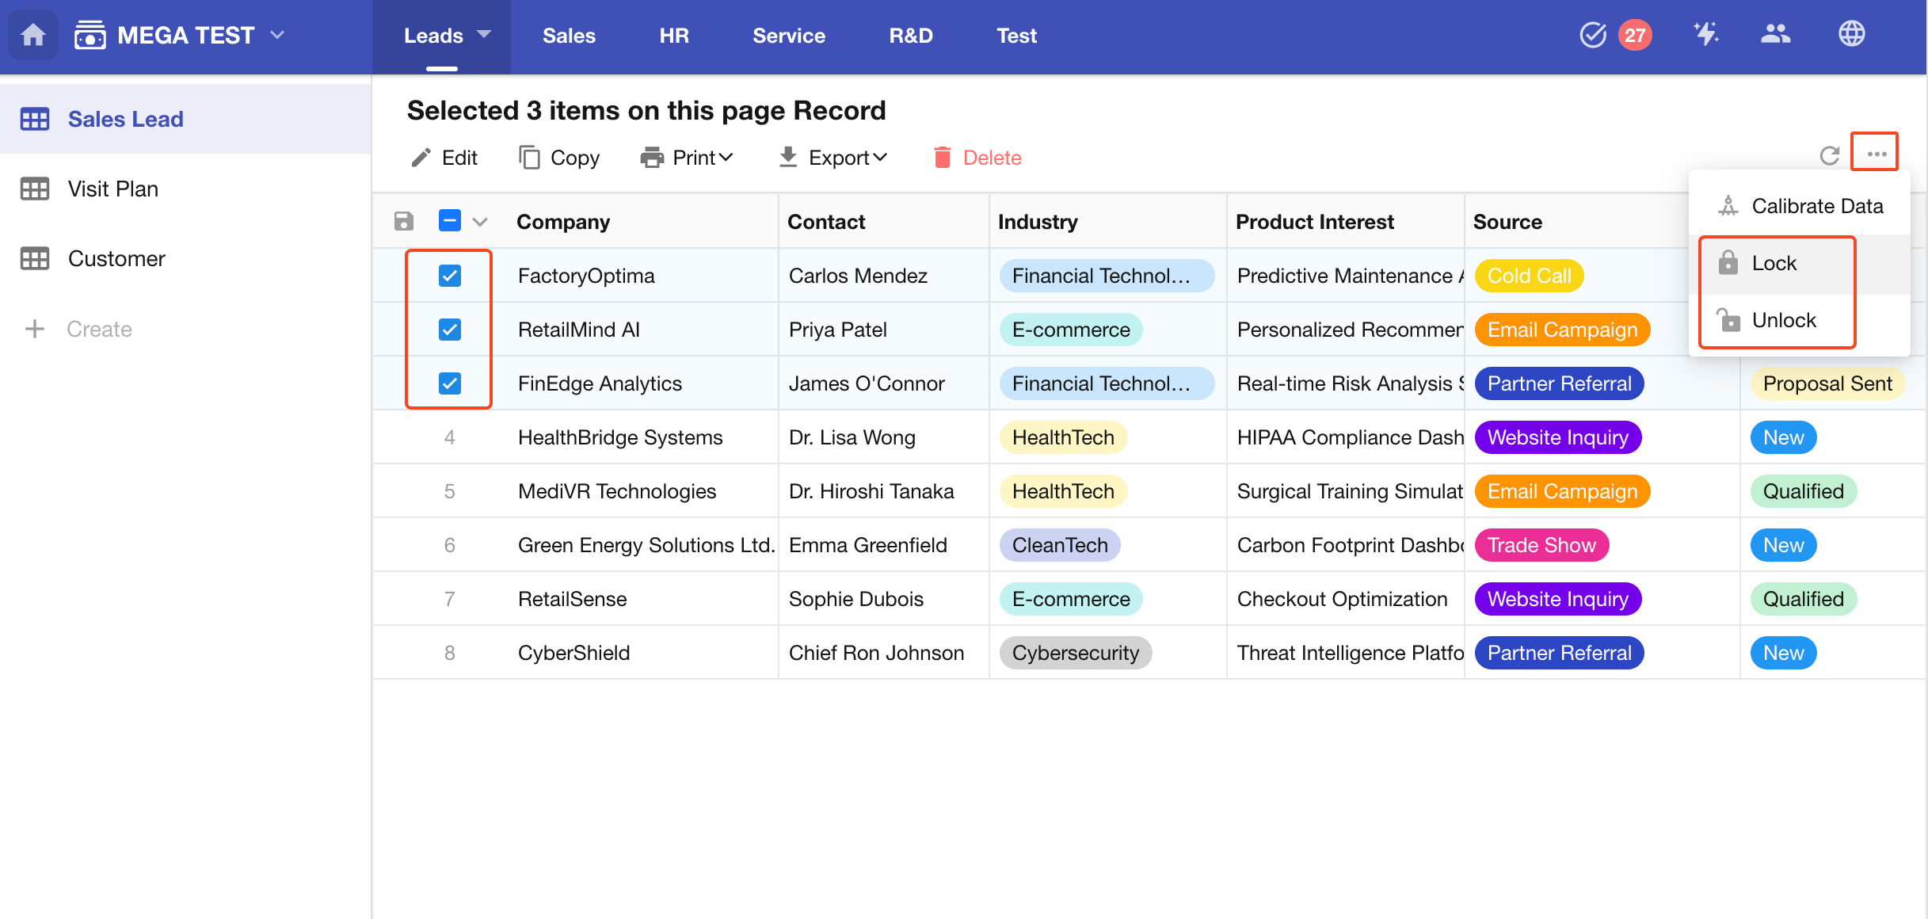This screenshot has width=1928, height=919.
Task: Uncheck the RetailMind AI row checkbox
Action: (x=449, y=330)
